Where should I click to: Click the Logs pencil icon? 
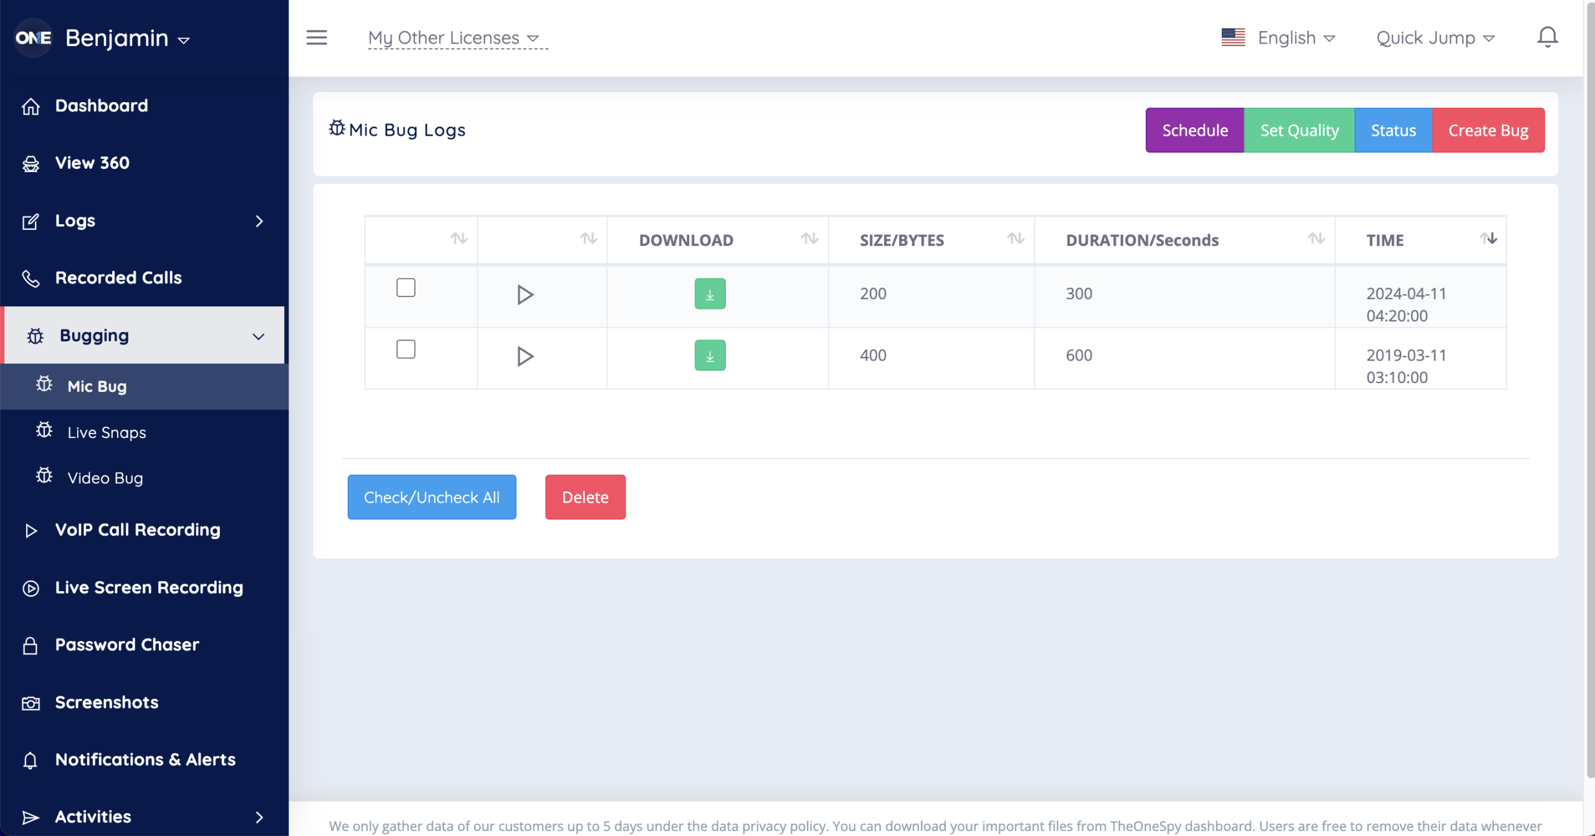click(31, 221)
